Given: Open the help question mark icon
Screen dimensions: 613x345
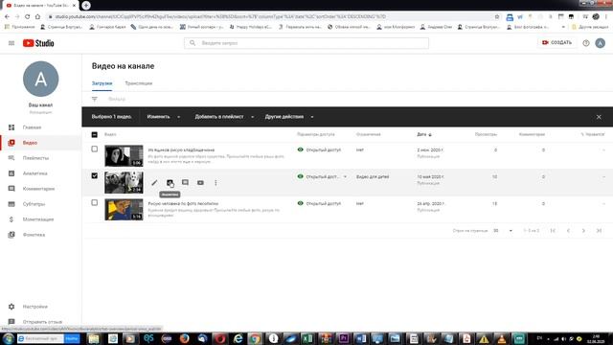Looking at the screenshot, I should [x=585, y=43].
